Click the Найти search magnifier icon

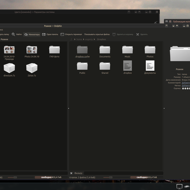point(13,34)
